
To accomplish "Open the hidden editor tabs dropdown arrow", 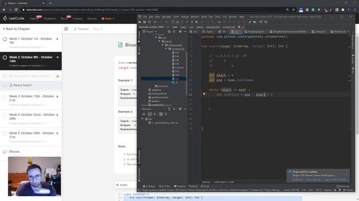I will (x=348, y=32).
